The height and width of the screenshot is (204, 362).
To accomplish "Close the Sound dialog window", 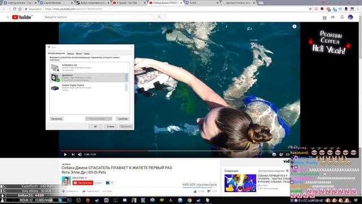I will pos(131,47).
